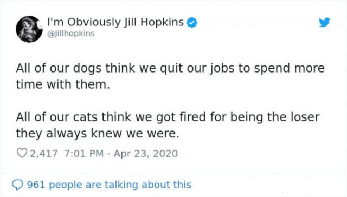Click the "All of our cats think" sentence
The height and width of the screenshot is (197, 347).
[x=168, y=125]
